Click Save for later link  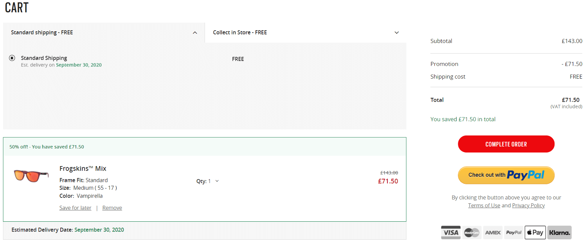click(x=75, y=208)
